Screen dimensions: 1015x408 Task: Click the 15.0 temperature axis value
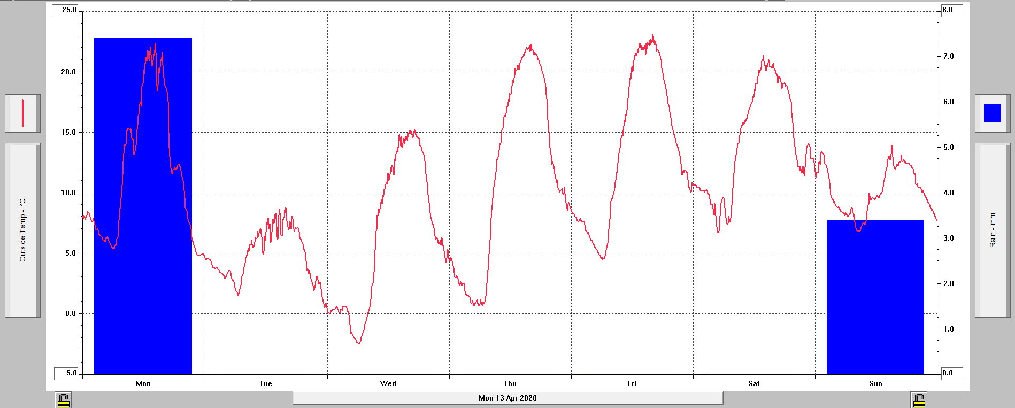click(68, 132)
